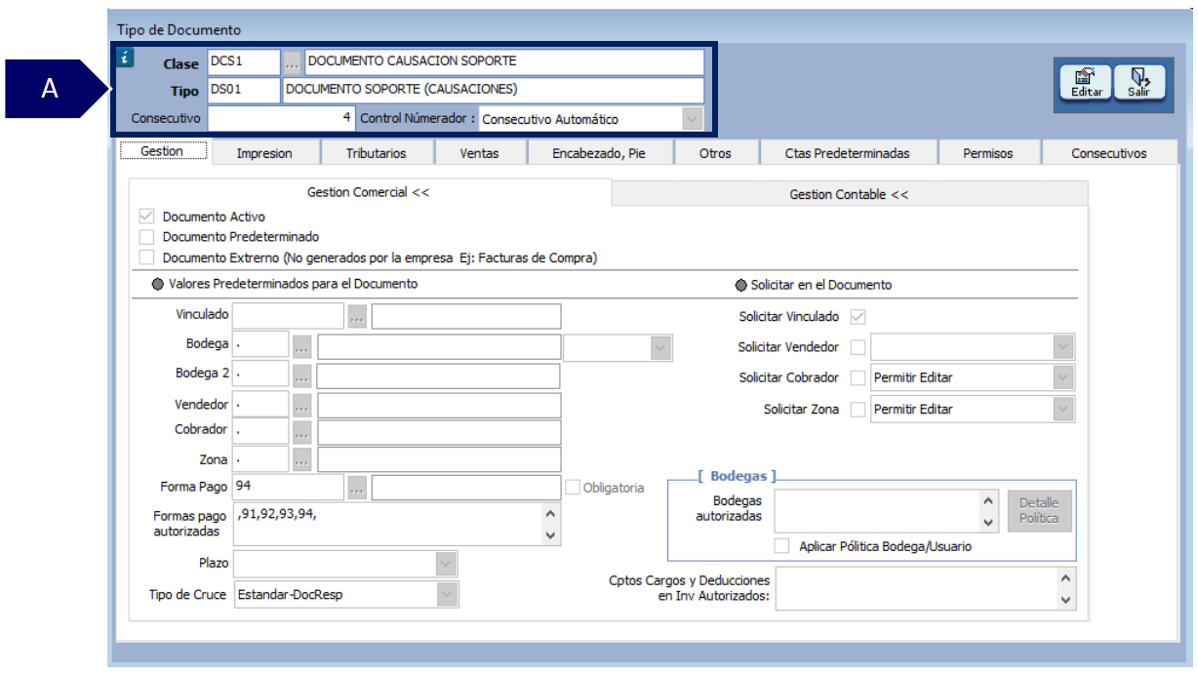Click up arrow in Bodegas autorizadas list
This screenshot has width=1198, height=673.
click(989, 501)
